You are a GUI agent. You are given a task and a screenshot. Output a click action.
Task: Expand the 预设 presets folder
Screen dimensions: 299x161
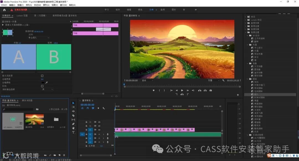[x=245, y=17]
